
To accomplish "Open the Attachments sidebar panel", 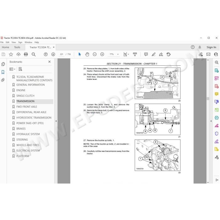I will tap(3, 80).
